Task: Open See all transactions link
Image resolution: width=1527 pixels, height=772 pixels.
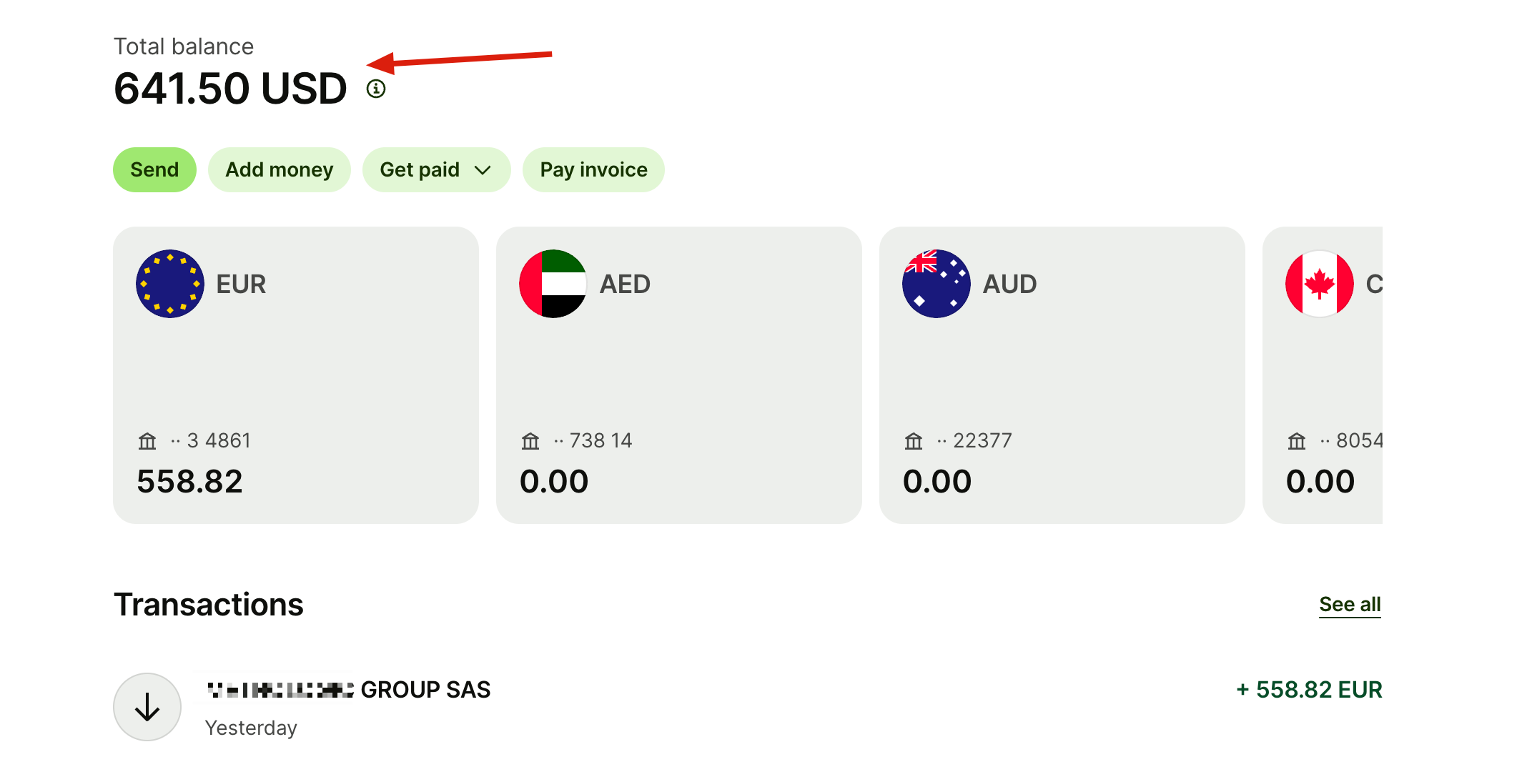Action: point(1350,605)
